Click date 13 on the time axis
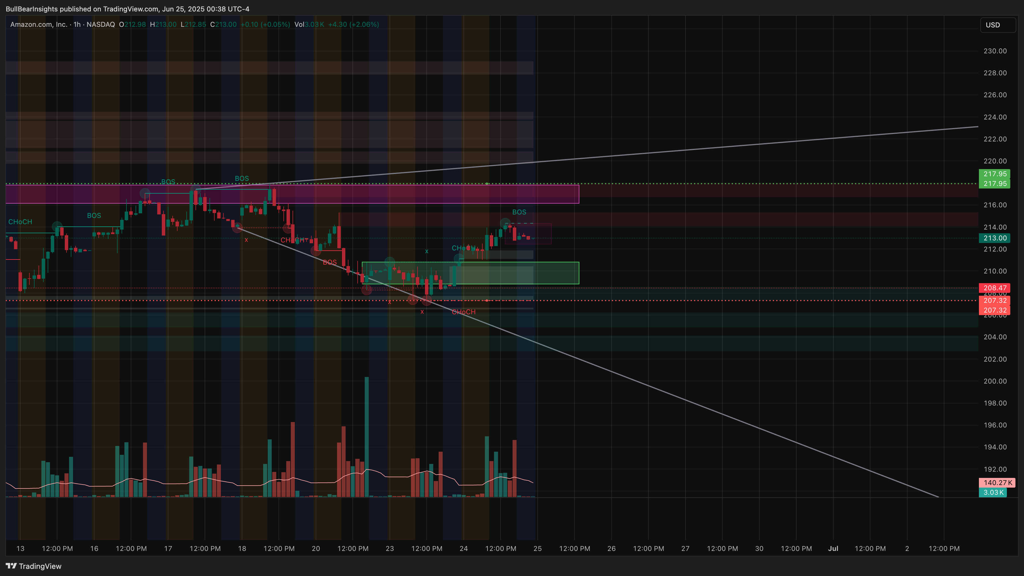The width and height of the screenshot is (1024, 576). coord(20,549)
